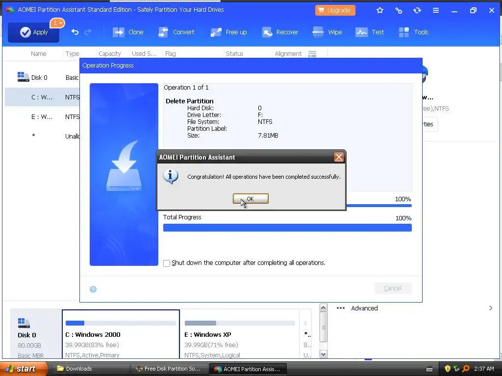
Task: Click the star favorites icon in title bar
Action: [380, 10]
